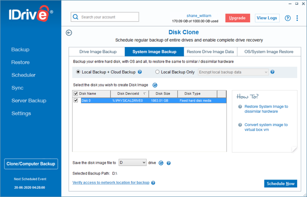This screenshot has height=197, width=307.
Task: Open Verify access to network location link
Action: [111, 182]
